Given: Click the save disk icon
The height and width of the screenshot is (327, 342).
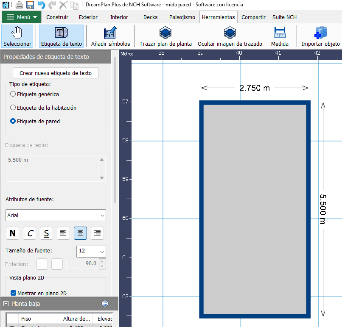Looking at the screenshot, I should point(30,5).
